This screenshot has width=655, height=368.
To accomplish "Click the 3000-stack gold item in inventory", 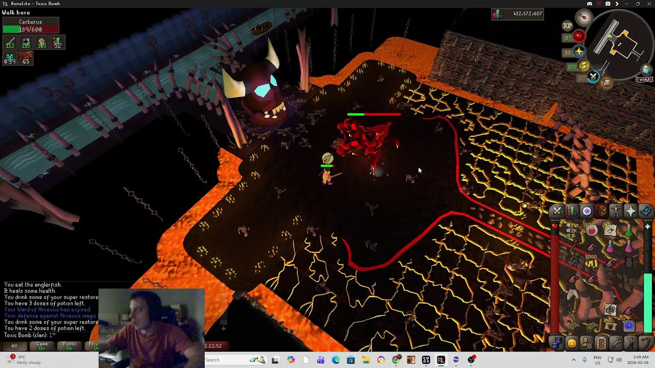I will [591, 262].
